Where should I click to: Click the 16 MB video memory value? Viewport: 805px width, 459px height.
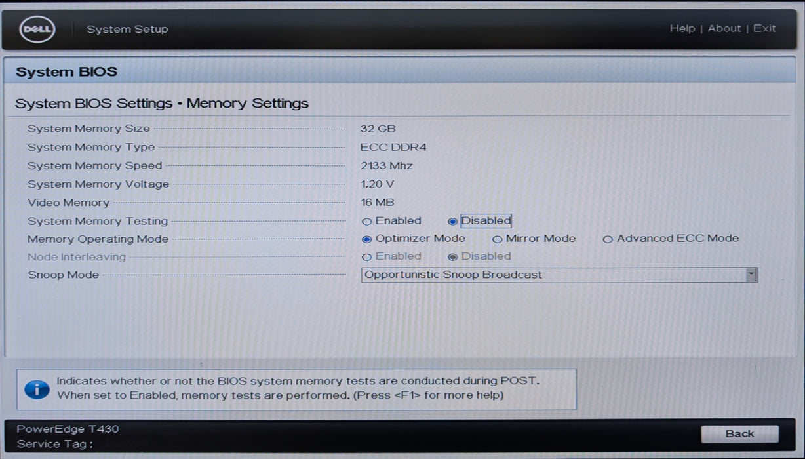(378, 203)
